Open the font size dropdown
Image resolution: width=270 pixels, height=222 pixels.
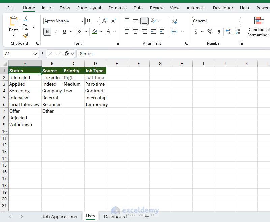point(98,21)
